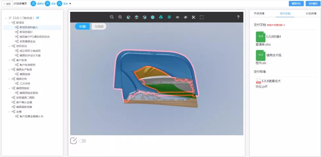Click the 模型对比 button
This screenshot has height=157, width=321.
(x=296, y=4)
